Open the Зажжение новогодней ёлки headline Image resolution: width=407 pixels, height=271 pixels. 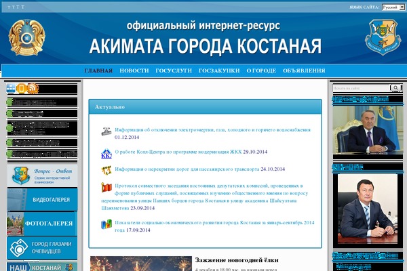pos(237,260)
